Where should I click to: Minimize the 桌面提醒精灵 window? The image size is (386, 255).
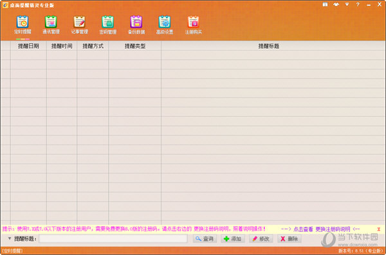pyautogui.click(x=369, y=4)
